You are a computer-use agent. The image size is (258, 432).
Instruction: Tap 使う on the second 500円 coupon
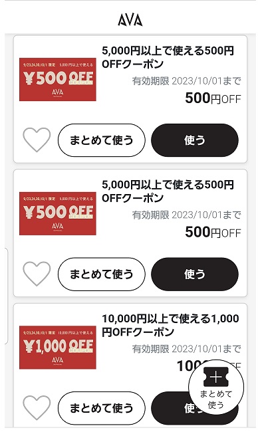[195, 274]
